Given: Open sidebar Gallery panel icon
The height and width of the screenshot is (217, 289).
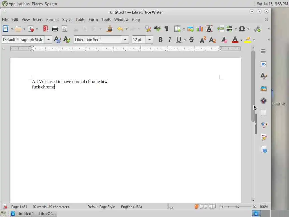Looking at the screenshot, I should pos(264,89).
